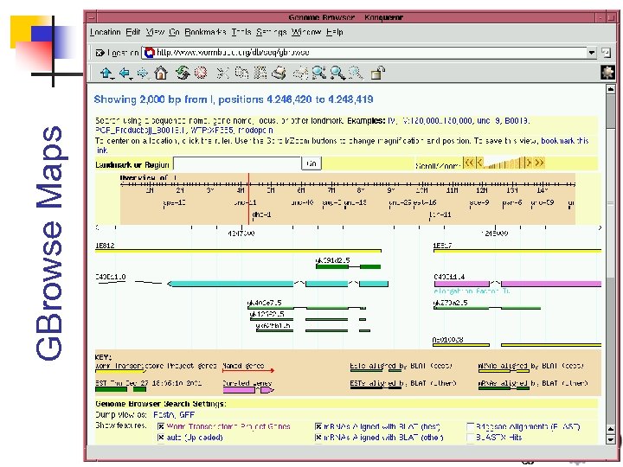The height and width of the screenshot is (467, 623).
Task: Click the greyed magnifier icon
Action: click(356, 73)
